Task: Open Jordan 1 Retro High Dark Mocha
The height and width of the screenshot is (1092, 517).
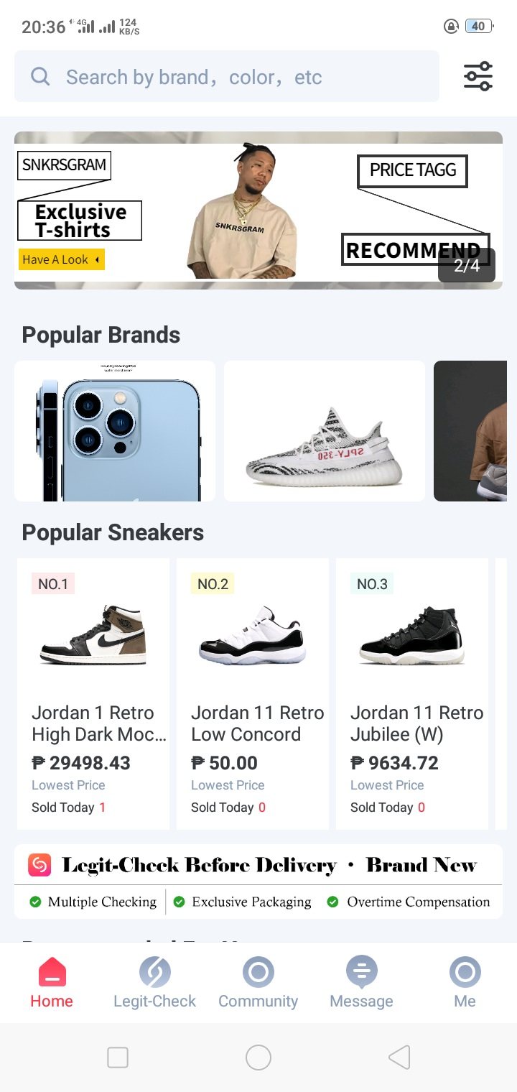Action: click(93, 723)
